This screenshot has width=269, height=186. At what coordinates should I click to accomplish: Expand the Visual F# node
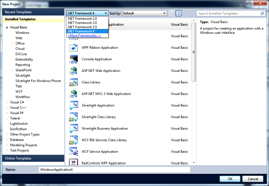[7, 113]
